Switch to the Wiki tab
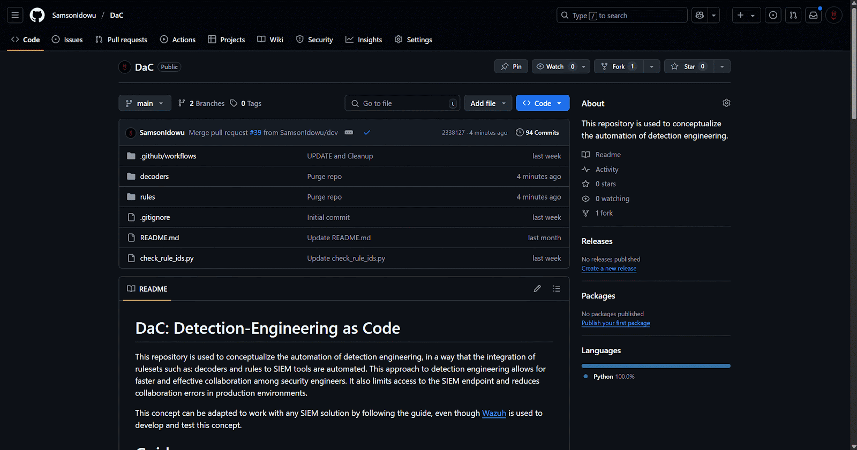 pyautogui.click(x=270, y=40)
